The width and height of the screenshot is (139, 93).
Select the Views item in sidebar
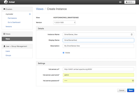[x=17, y=39]
